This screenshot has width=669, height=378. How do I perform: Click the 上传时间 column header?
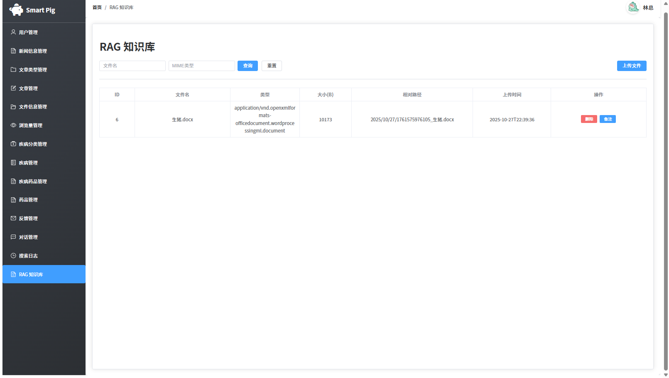[x=512, y=95]
